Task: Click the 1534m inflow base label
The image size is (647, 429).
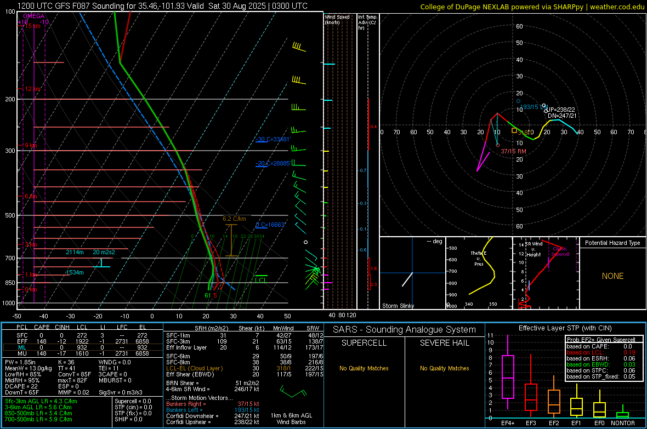Action: tap(75, 272)
